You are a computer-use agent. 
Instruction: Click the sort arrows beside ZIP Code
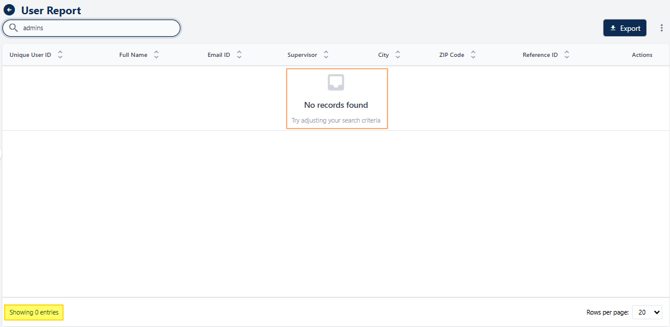(x=473, y=55)
